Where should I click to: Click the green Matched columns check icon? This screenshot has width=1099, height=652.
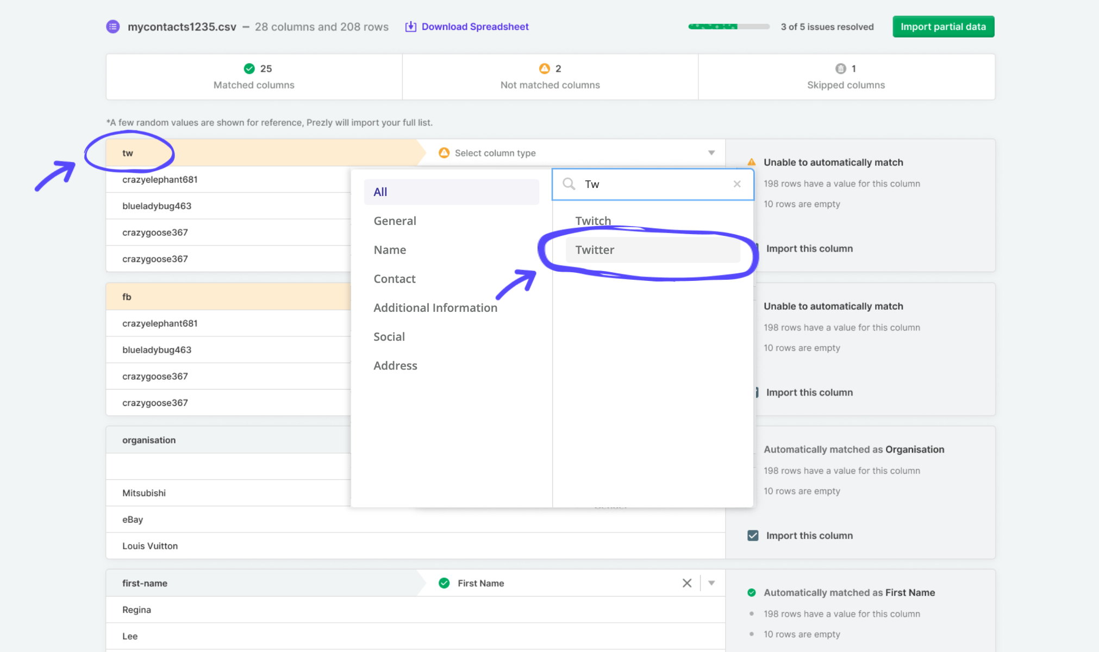(x=249, y=68)
